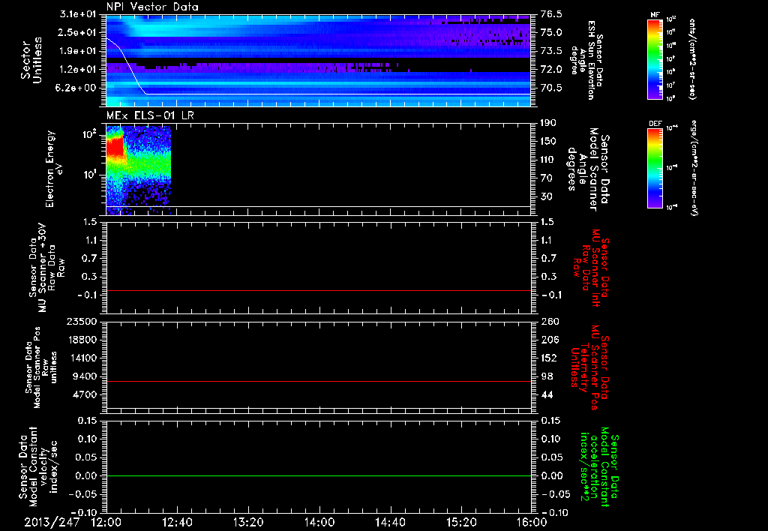Image resolution: width=768 pixels, height=531 pixels.
Task: Click the "73.5" sun elevation tick value
Action: (x=551, y=51)
